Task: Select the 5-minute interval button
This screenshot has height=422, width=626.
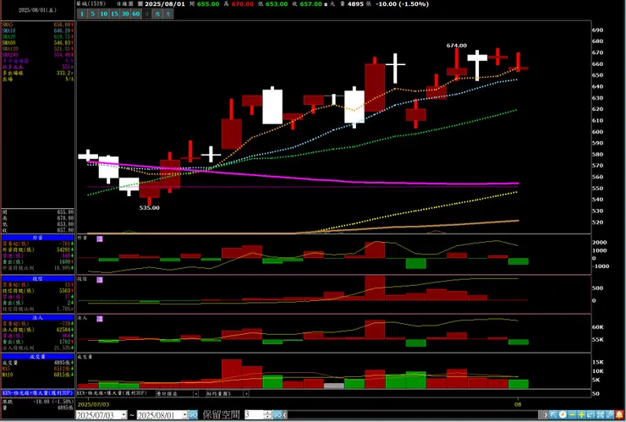Action: click(x=92, y=14)
